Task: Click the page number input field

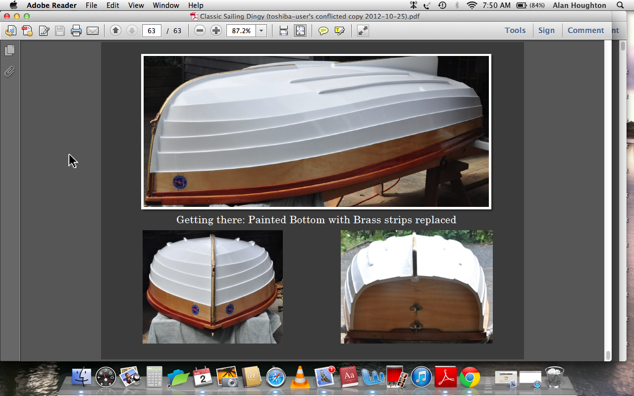Action: point(152,31)
